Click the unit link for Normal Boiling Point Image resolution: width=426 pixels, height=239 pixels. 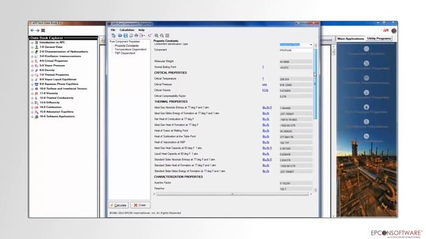click(263, 67)
